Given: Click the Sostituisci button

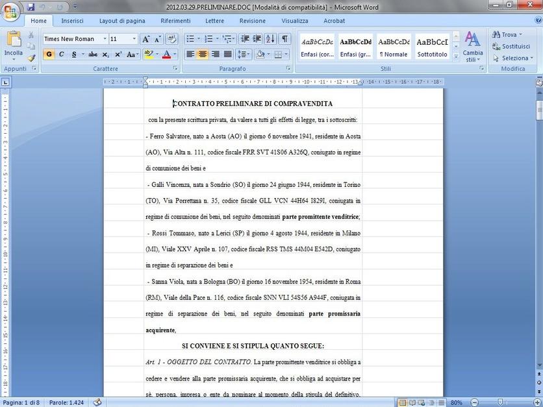Looking at the screenshot, I should pos(514,47).
